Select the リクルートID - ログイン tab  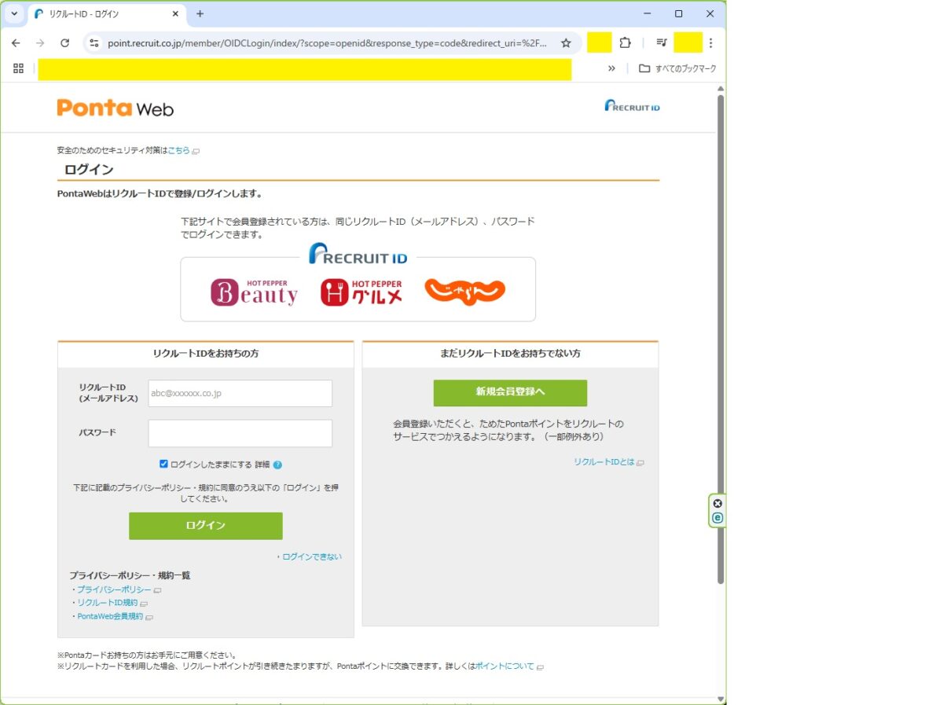click(107, 14)
